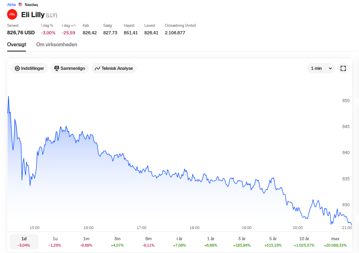This screenshot has height=253, width=359.
Task: Open Teknisk Analyse tool
Action: (114, 68)
